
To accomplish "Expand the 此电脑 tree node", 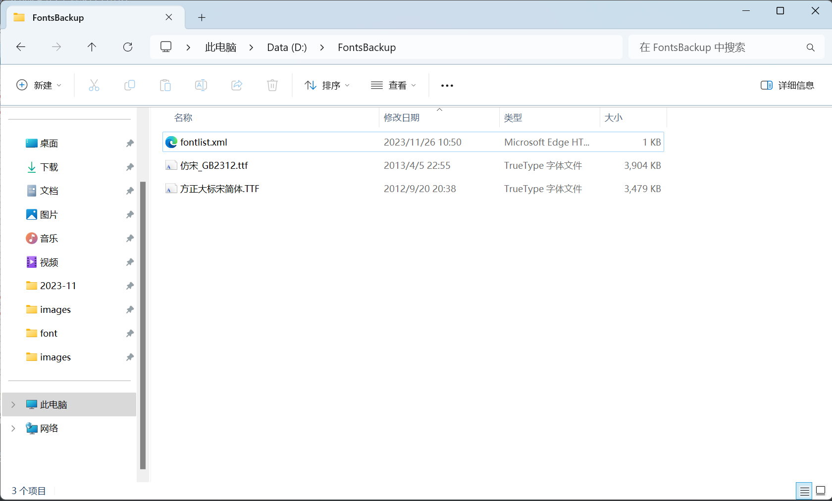I will click(13, 404).
